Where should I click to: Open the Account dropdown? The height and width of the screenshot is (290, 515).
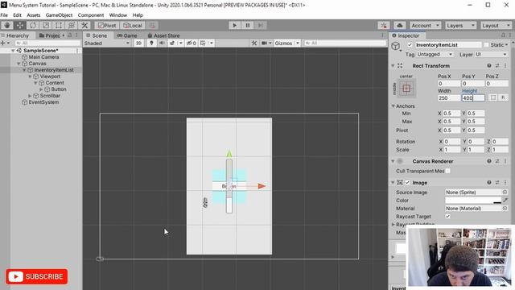click(x=425, y=25)
